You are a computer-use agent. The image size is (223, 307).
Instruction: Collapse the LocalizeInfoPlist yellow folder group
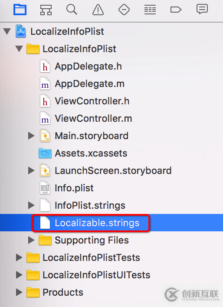click(19, 49)
